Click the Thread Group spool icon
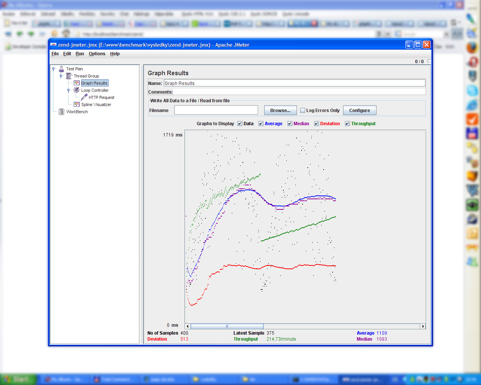Viewport: 481px width, 385px height. 69,76
